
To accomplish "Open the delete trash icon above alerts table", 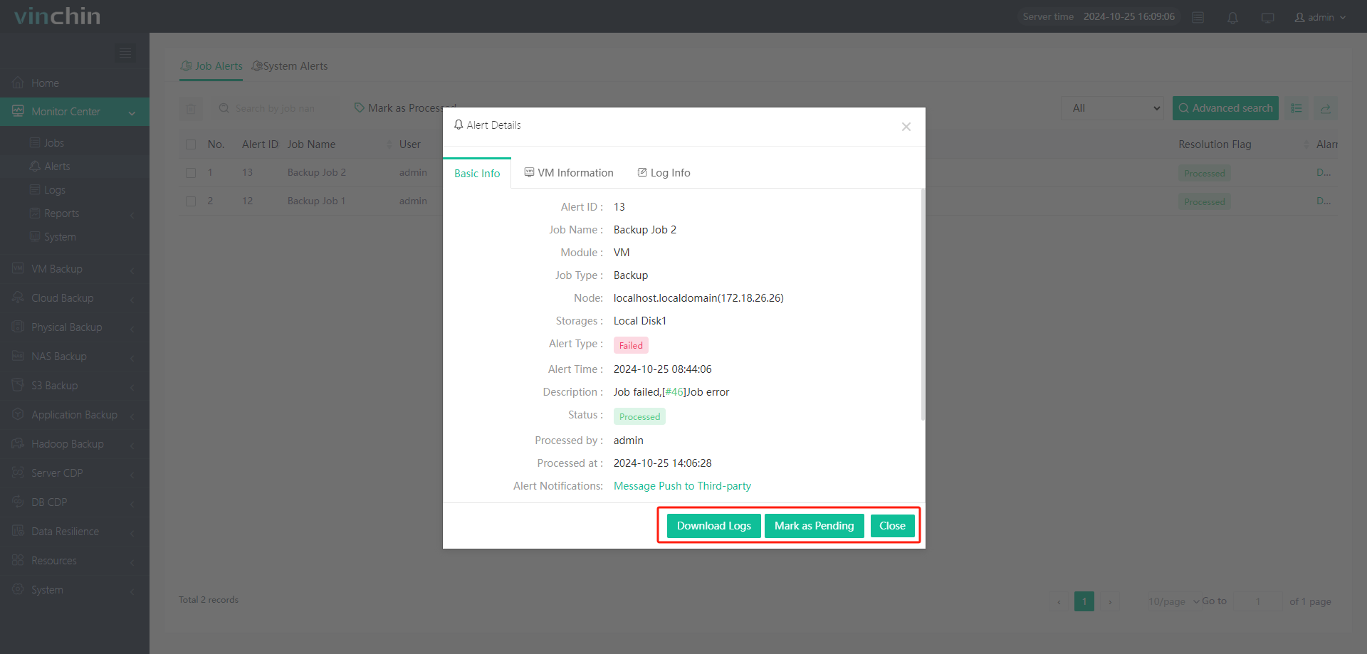I will (x=191, y=108).
